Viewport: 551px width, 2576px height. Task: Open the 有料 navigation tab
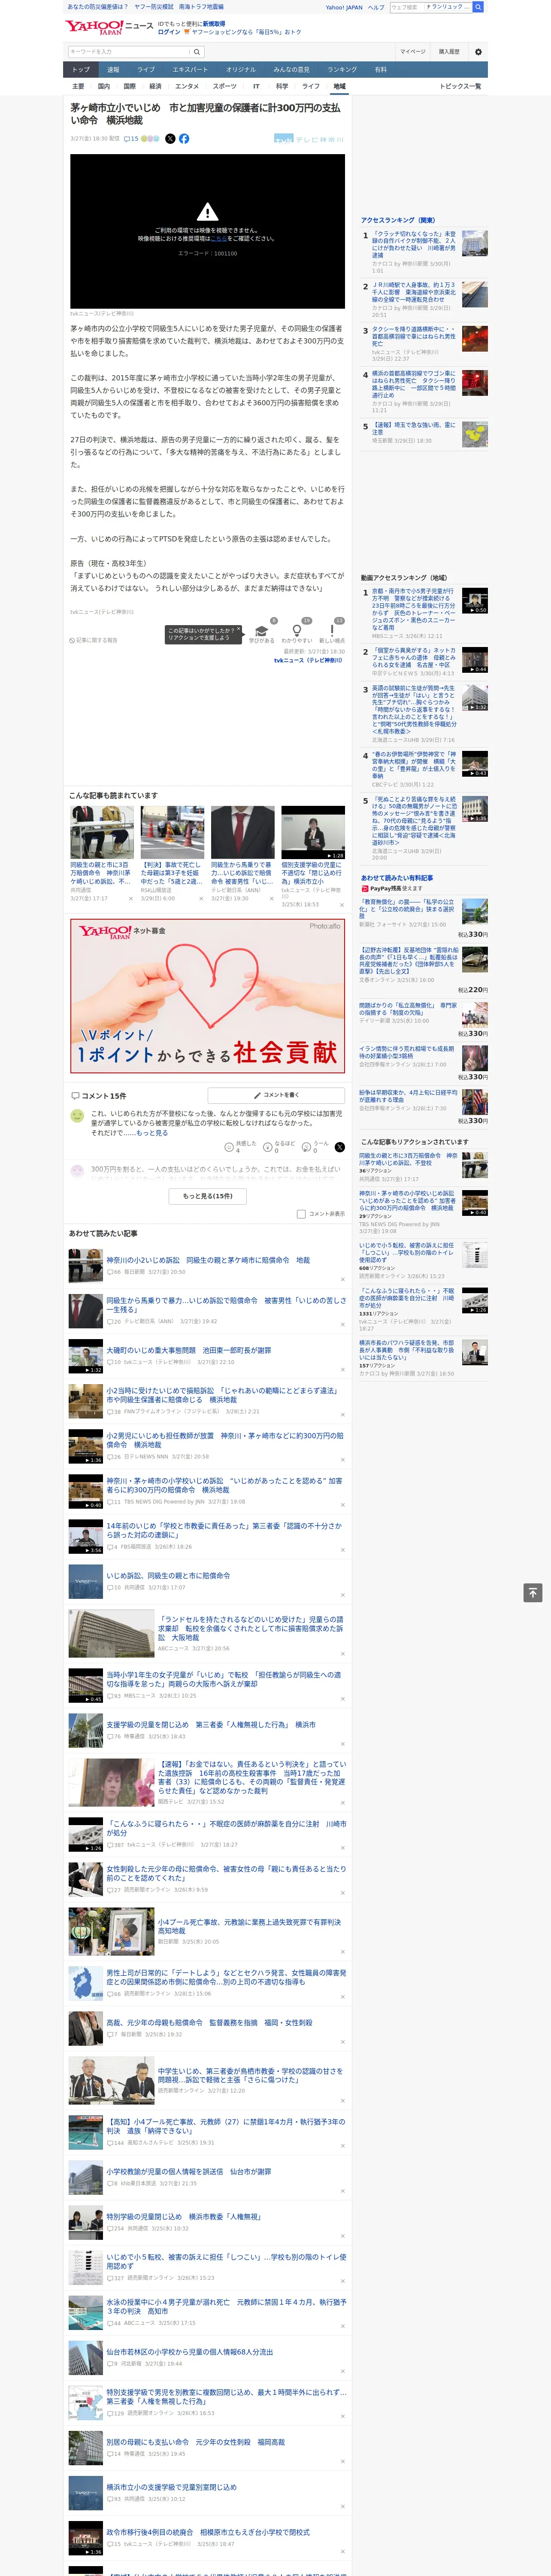tap(380, 70)
